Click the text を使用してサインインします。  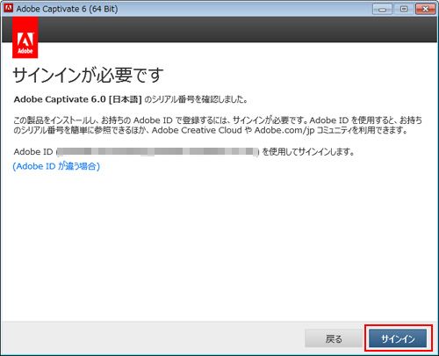coord(308,152)
